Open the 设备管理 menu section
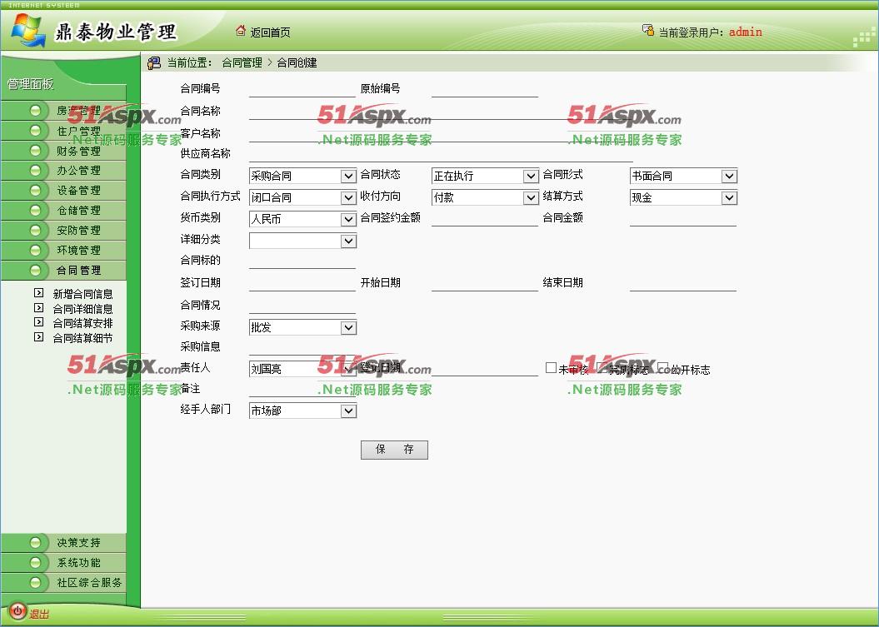 63,191
